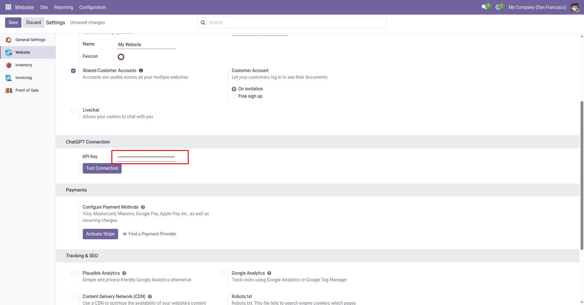Follow Find a Payment Provider link
This screenshot has width=584, height=305.
(152, 234)
